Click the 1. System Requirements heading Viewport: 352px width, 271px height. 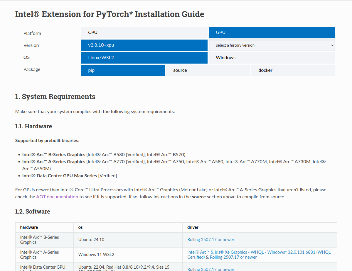[x=55, y=96]
